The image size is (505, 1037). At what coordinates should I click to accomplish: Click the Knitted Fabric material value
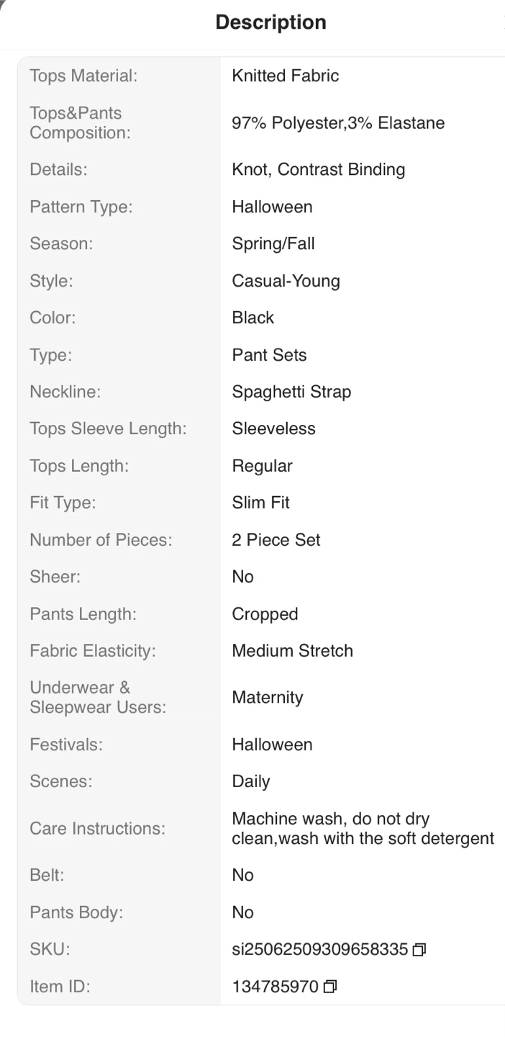click(285, 76)
